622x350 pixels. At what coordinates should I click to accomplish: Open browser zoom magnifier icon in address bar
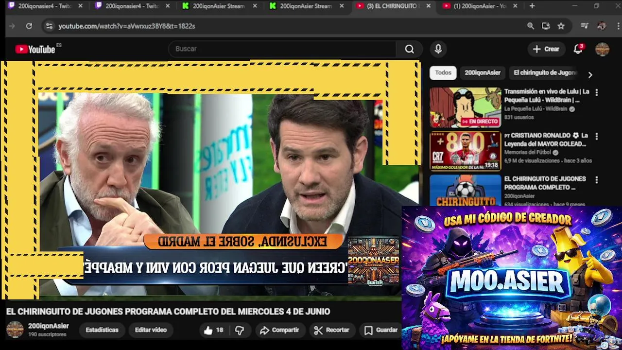click(x=531, y=26)
